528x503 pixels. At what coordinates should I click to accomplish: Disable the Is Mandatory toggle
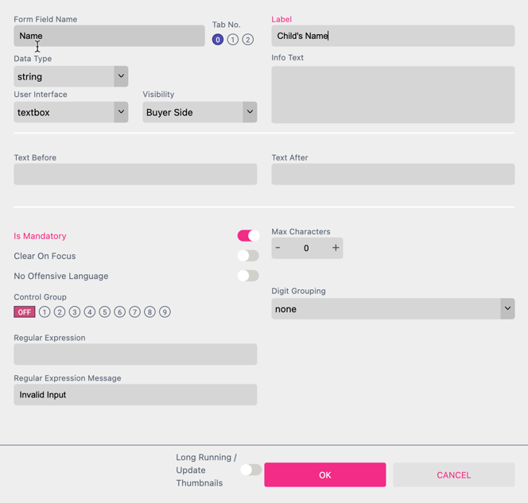pos(248,236)
